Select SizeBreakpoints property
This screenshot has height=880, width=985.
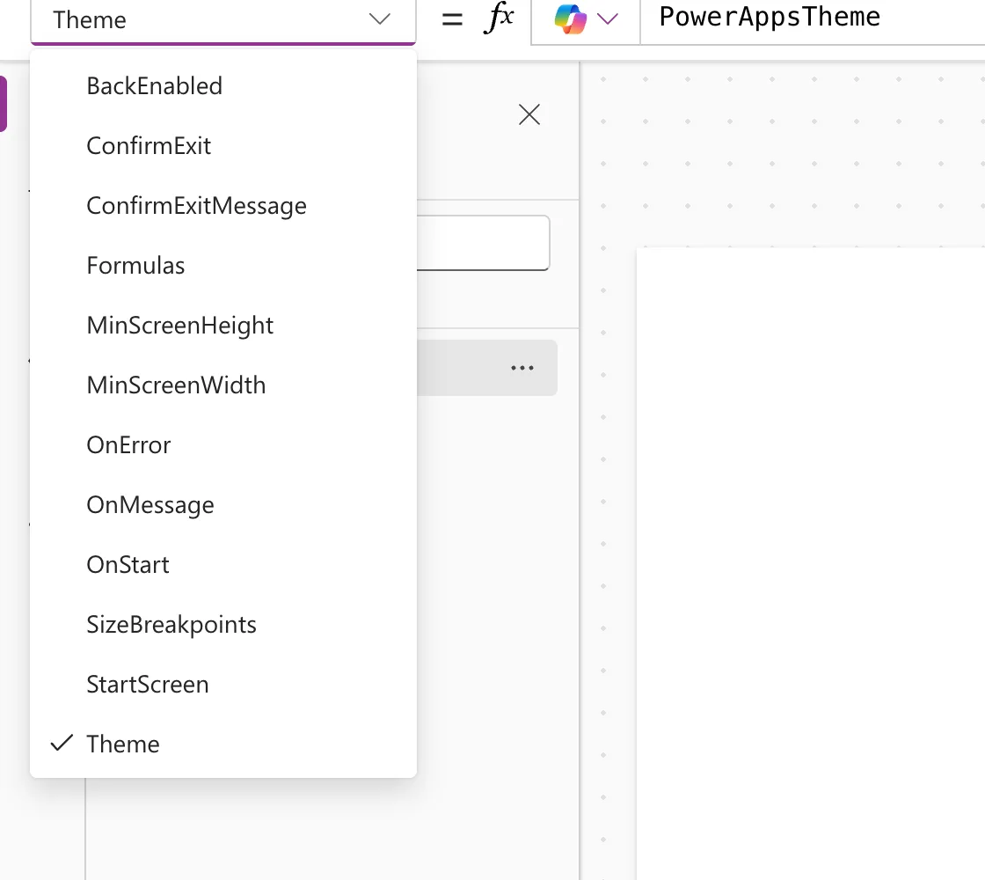point(223,624)
